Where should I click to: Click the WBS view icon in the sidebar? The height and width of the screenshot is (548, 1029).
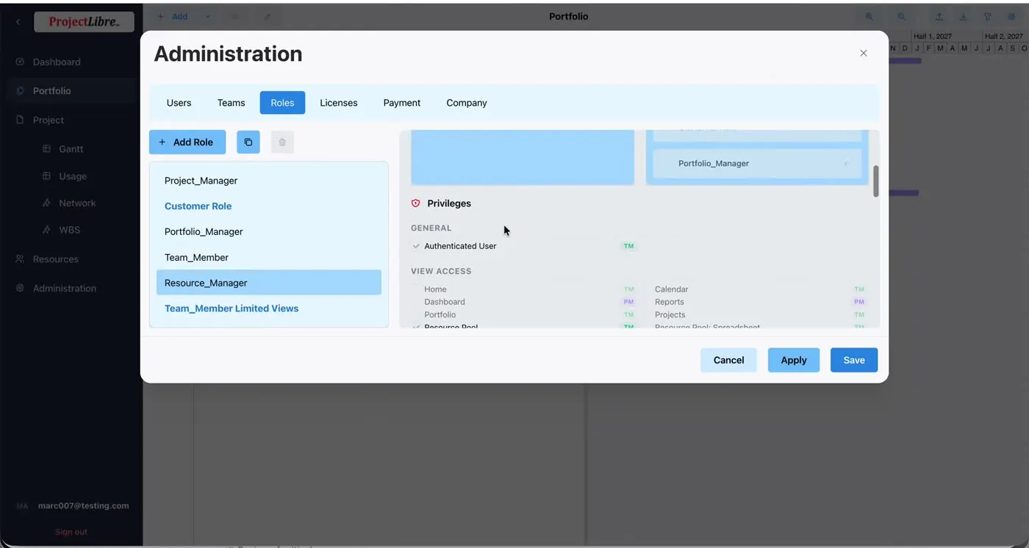(x=46, y=230)
